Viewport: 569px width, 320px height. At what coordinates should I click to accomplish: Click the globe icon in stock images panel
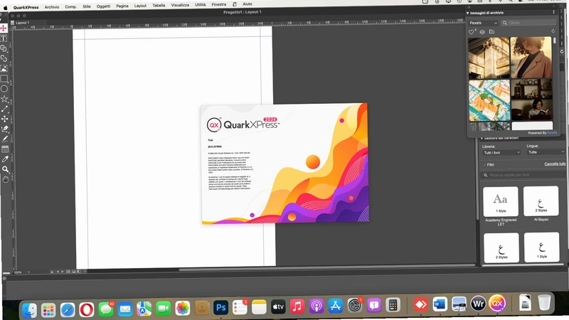pyautogui.click(x=482, y=32)
